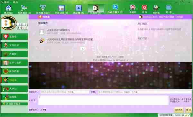
Task: Open the blue chat bubble tab
Action: [x=115, y=9]
